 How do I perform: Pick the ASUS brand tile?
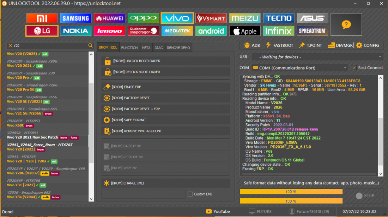click(x=312, y=18)
